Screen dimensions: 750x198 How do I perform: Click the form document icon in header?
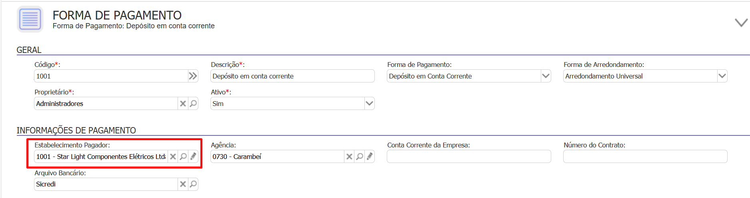click(x=30, y=19)
